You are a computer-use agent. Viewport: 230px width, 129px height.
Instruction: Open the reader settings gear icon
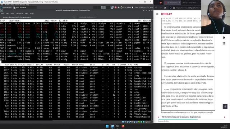click(x=224, y=38)
